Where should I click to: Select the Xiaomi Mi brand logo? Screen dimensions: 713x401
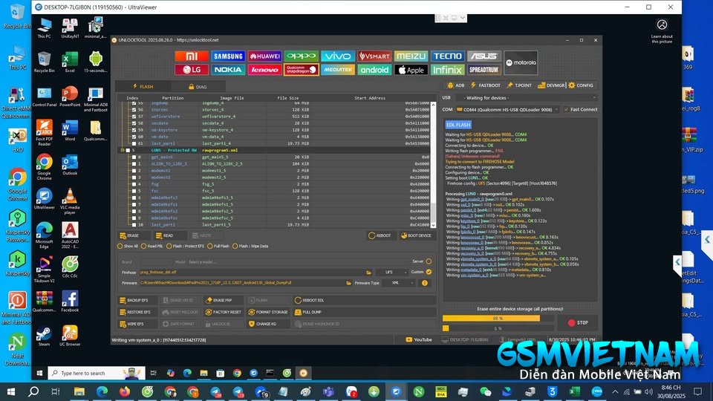coord(192,56)
